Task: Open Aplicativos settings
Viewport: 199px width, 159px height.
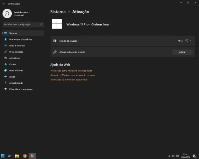Action: click(x=23, y=58)
